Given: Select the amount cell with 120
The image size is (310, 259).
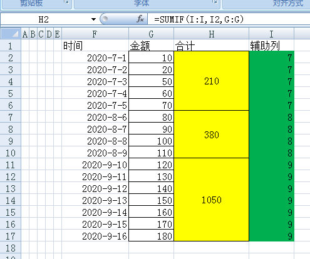Looking at the screenshot, I should 151,164.
